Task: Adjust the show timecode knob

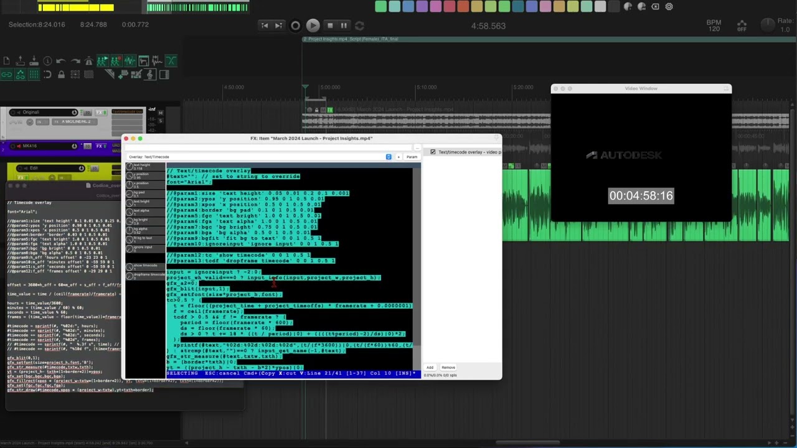Action: [130, 266]
